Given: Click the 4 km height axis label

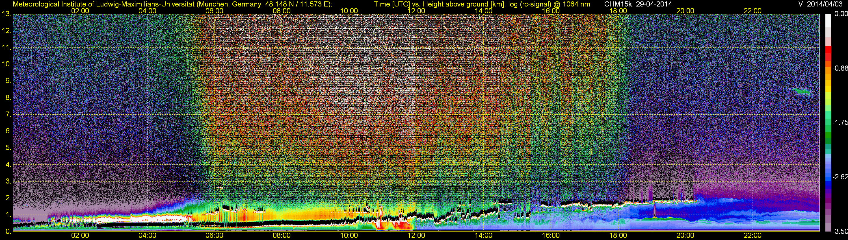Looking at the screenshot, I should [8, 165].
